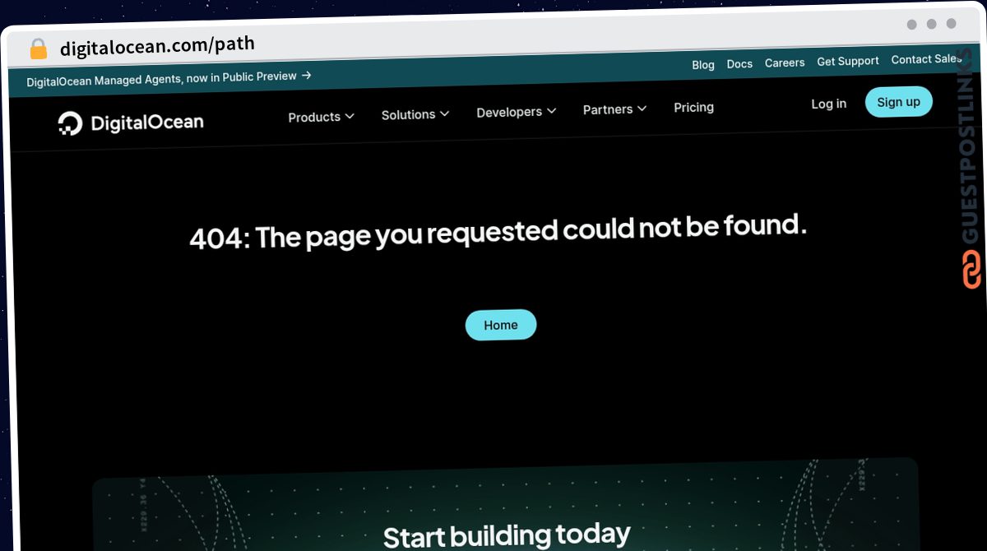Click the Home button
This screenshot has width=987, height=551.
click(x=501, y=325)
